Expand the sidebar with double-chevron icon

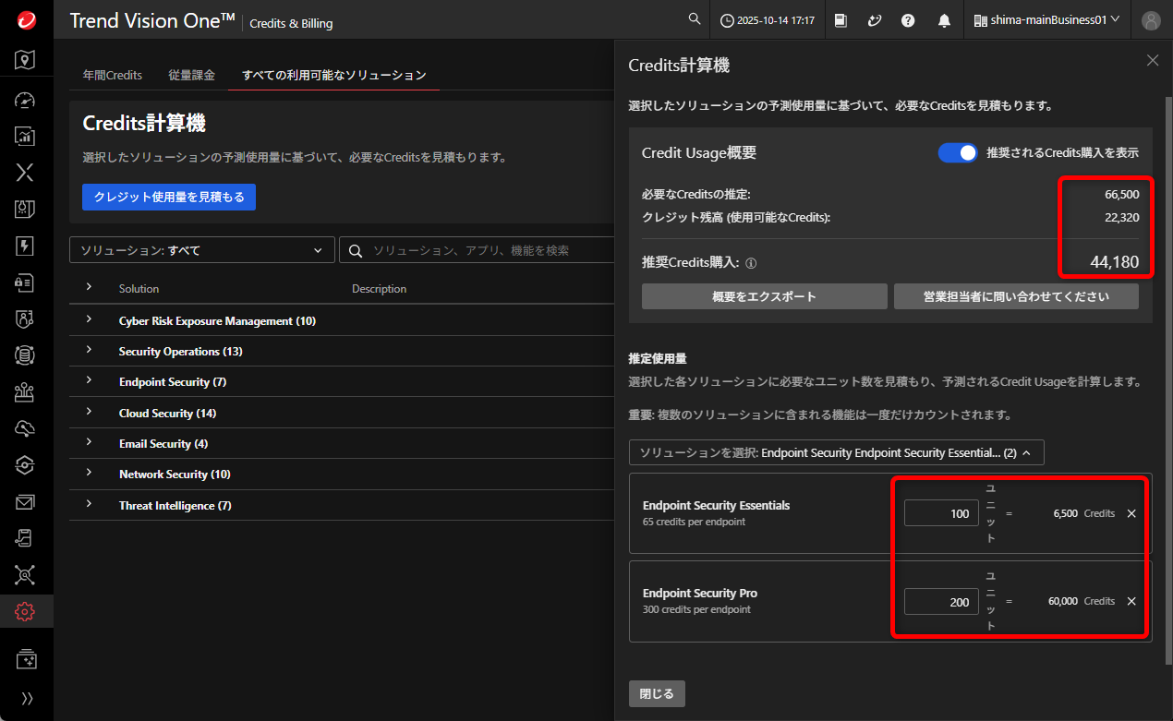point(27,698)
